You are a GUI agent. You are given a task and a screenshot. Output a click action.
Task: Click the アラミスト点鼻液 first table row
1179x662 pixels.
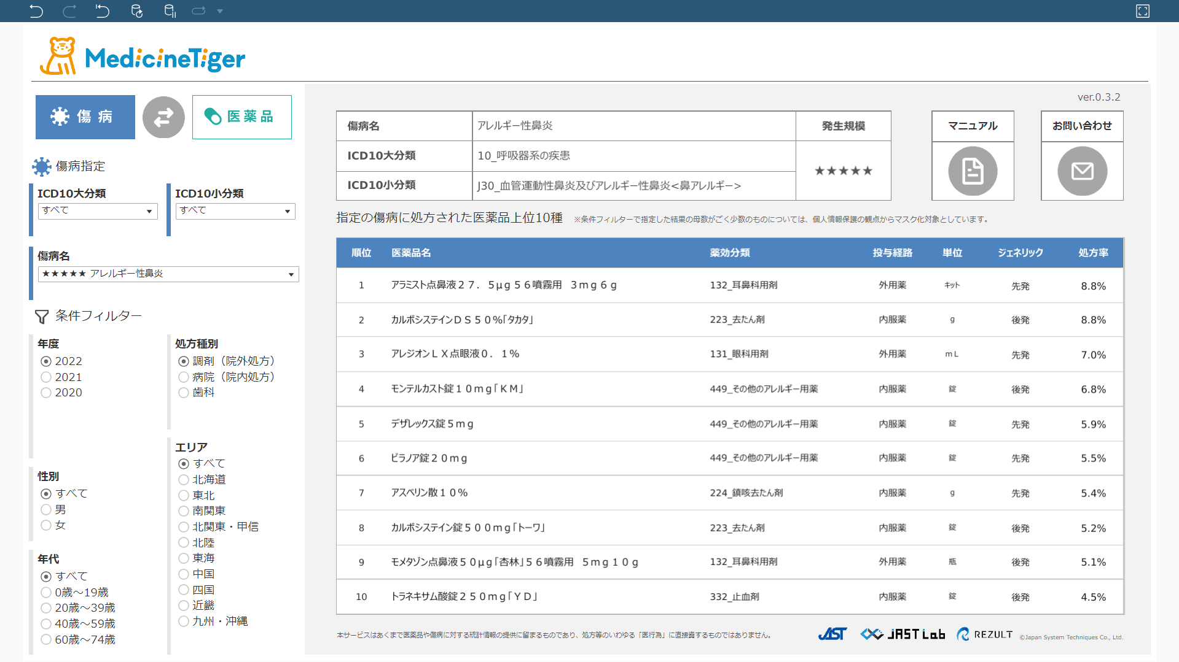pyautogui.click(x=503, y=285)
